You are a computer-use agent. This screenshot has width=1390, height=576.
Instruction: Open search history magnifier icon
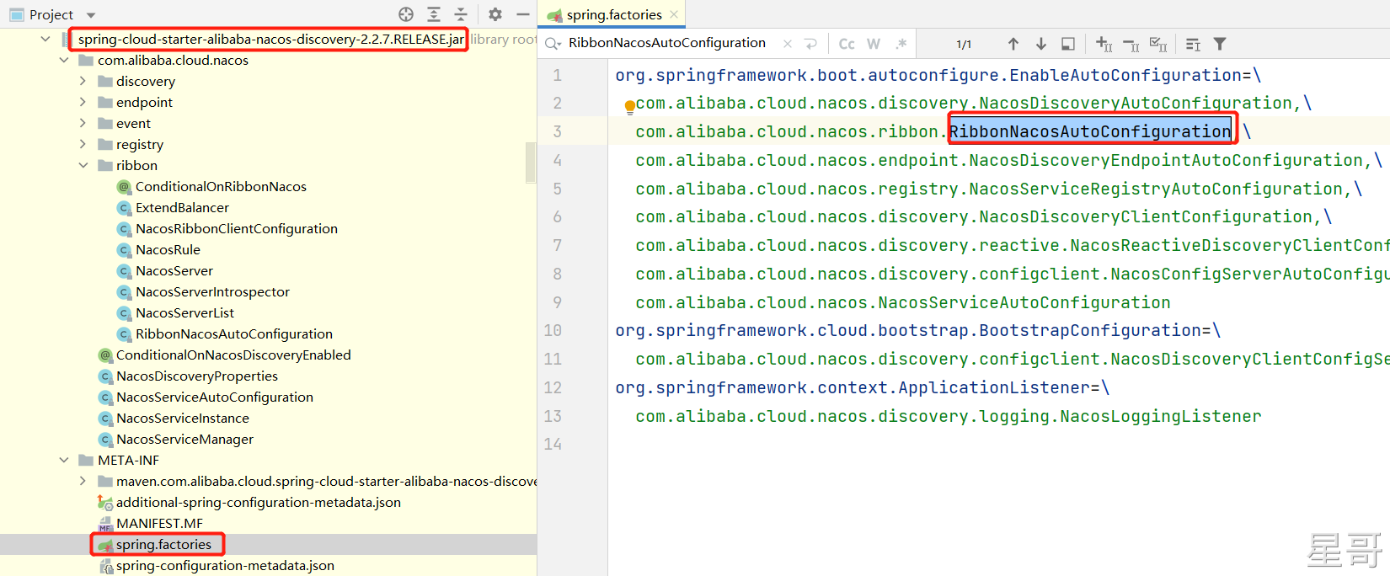[553, 44]
